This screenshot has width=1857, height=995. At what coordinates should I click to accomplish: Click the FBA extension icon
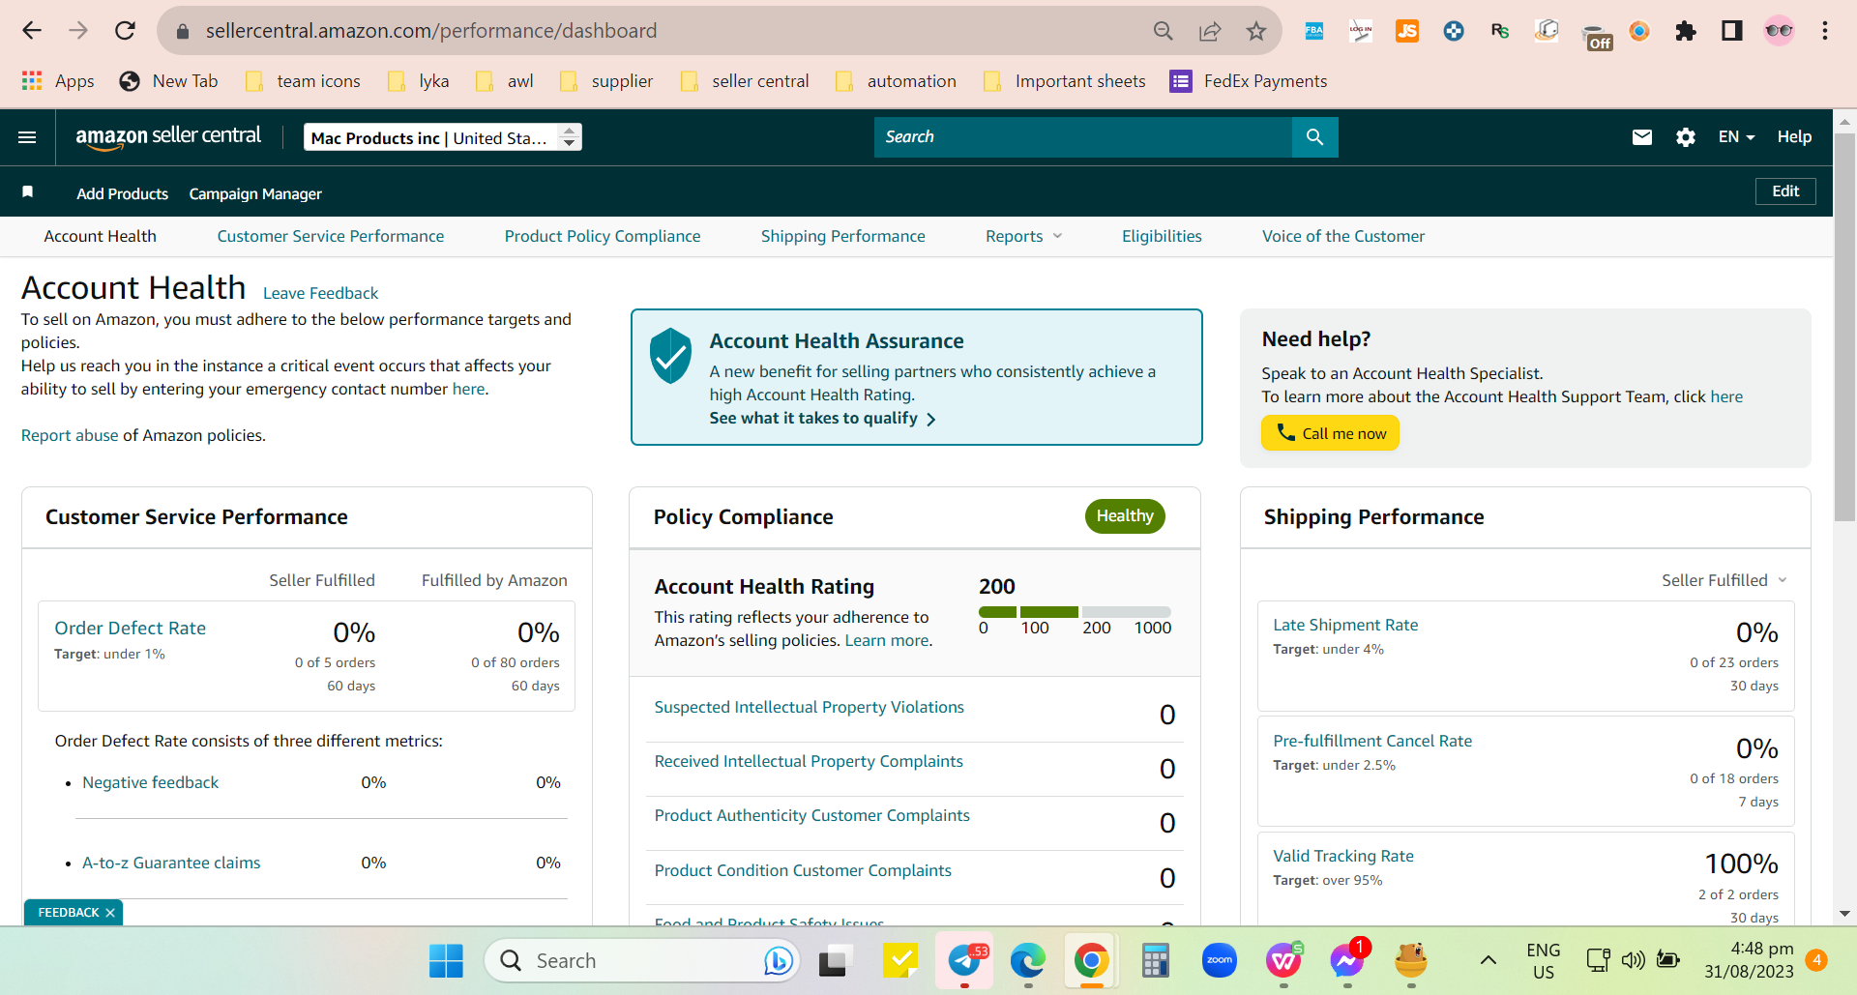click(x=1313, y=31)
